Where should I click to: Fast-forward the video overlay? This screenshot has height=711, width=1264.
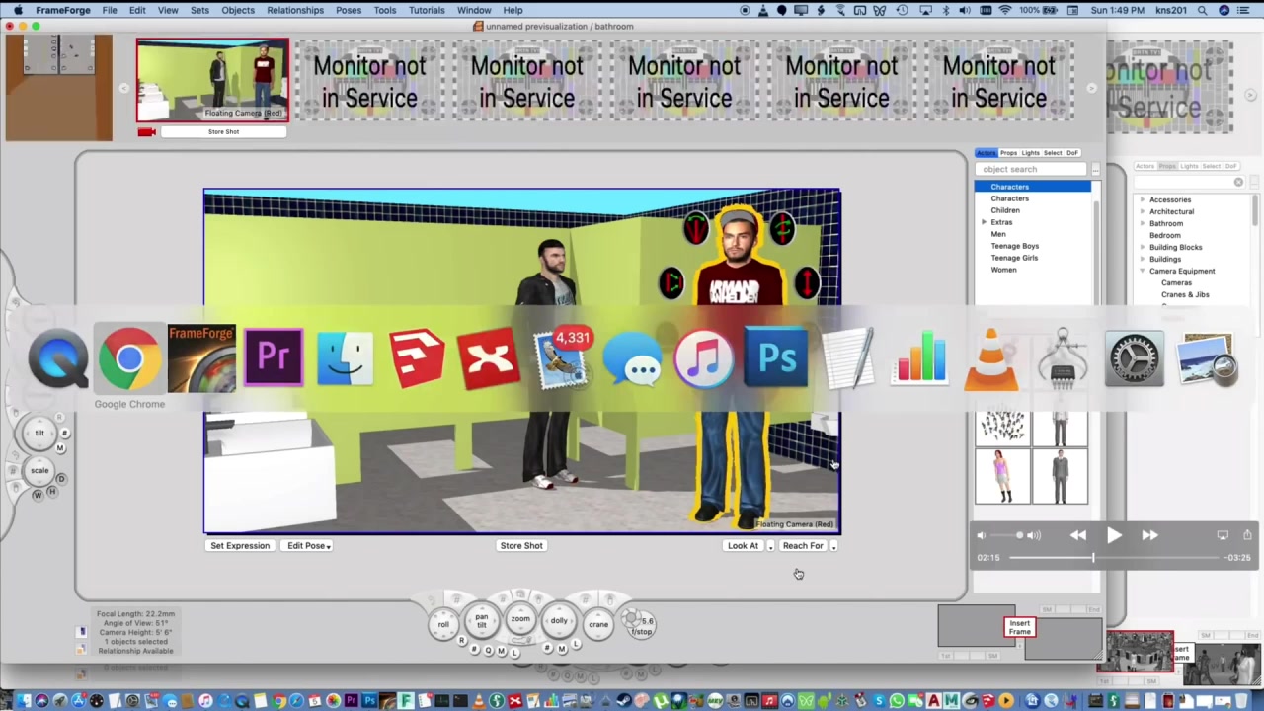(x=1149, y=535)
